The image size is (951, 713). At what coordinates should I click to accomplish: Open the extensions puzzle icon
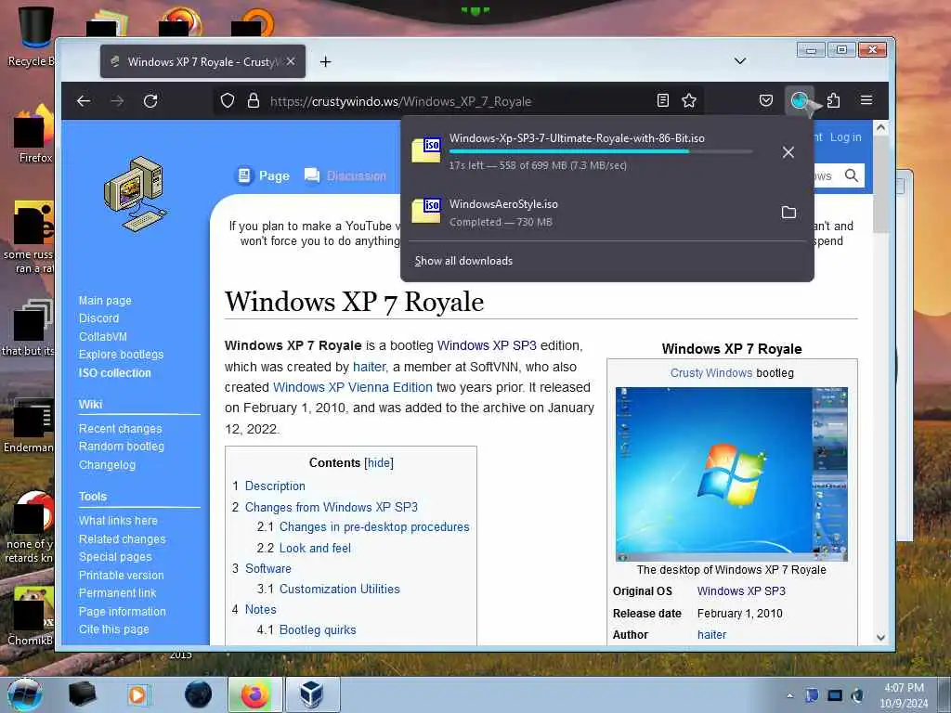pos(833,100)
